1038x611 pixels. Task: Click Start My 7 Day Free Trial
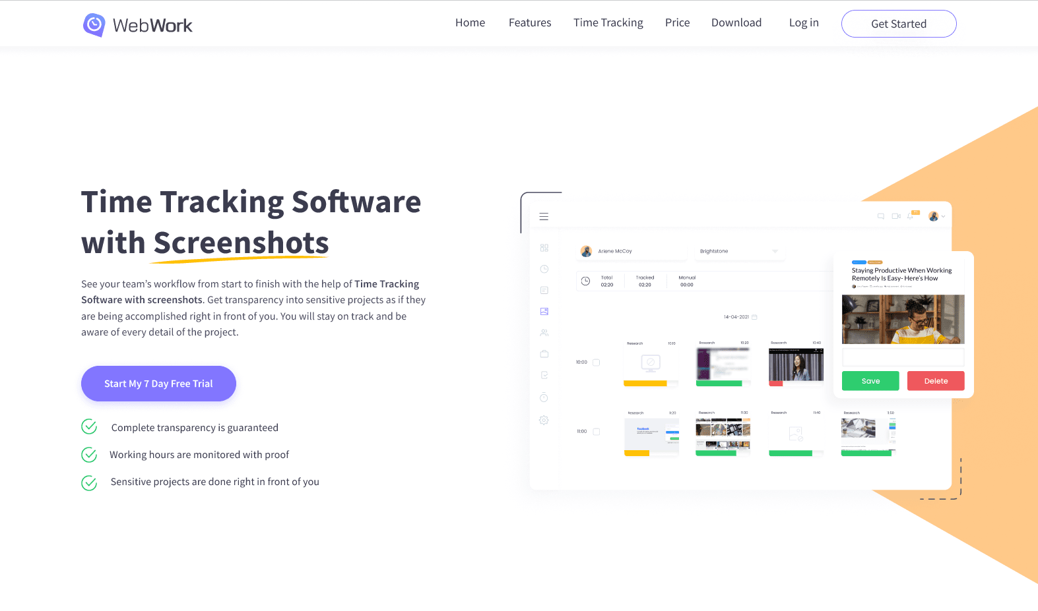coord(158,384)
